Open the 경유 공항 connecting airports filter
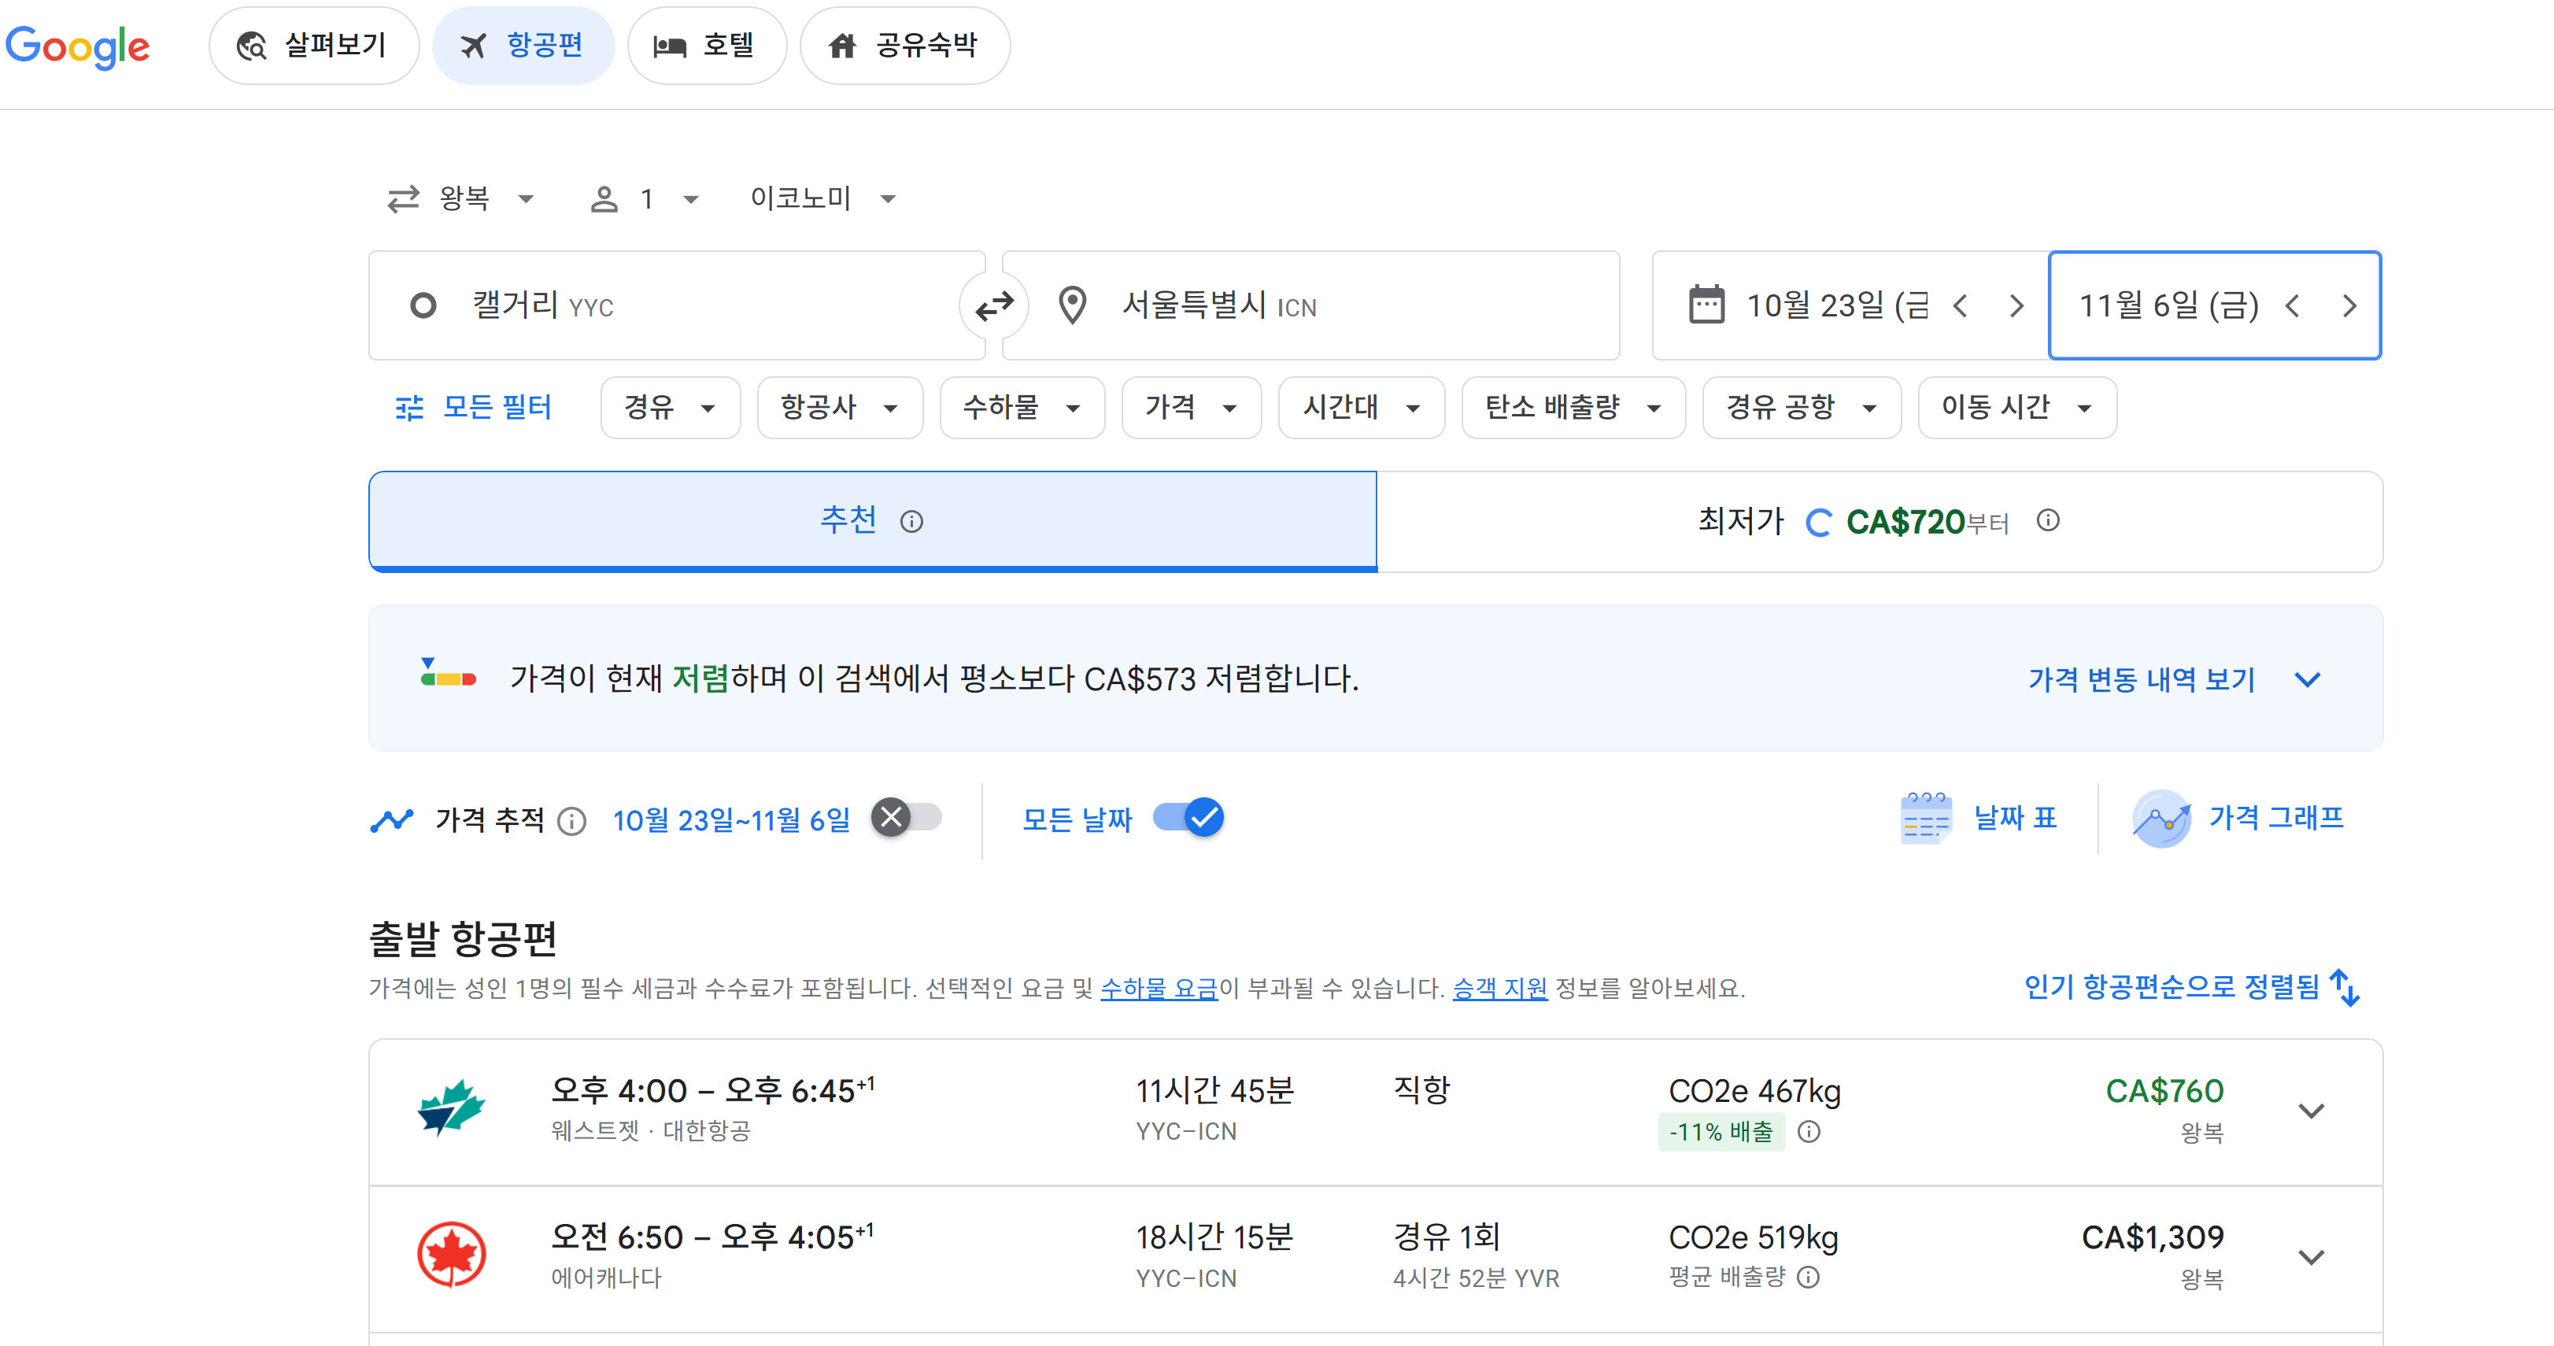The width and height of the screenshot is (2554, 1346). [1802, 408]
